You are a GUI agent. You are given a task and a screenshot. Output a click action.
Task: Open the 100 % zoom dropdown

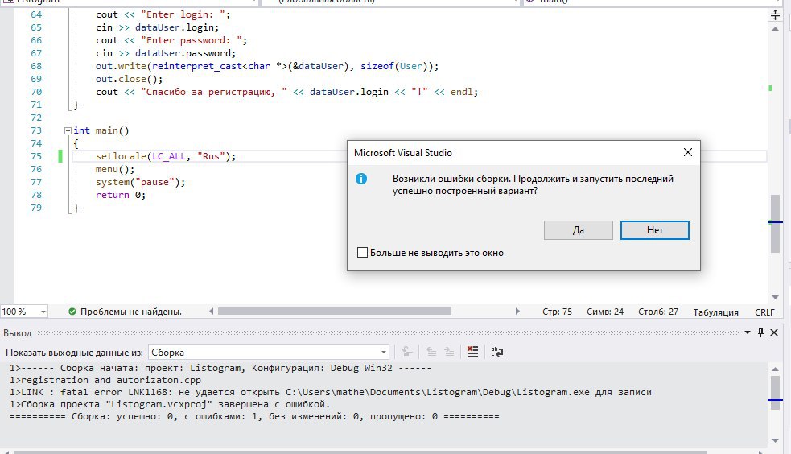click(43, 312)
